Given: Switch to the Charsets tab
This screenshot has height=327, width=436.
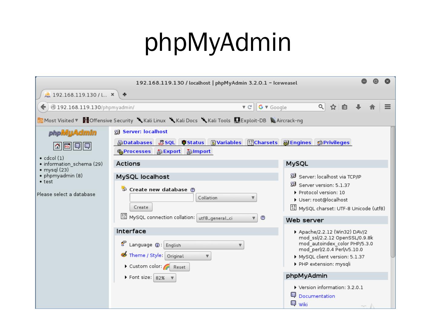Looking at the screenshot, I should click(x=263, y=143).
